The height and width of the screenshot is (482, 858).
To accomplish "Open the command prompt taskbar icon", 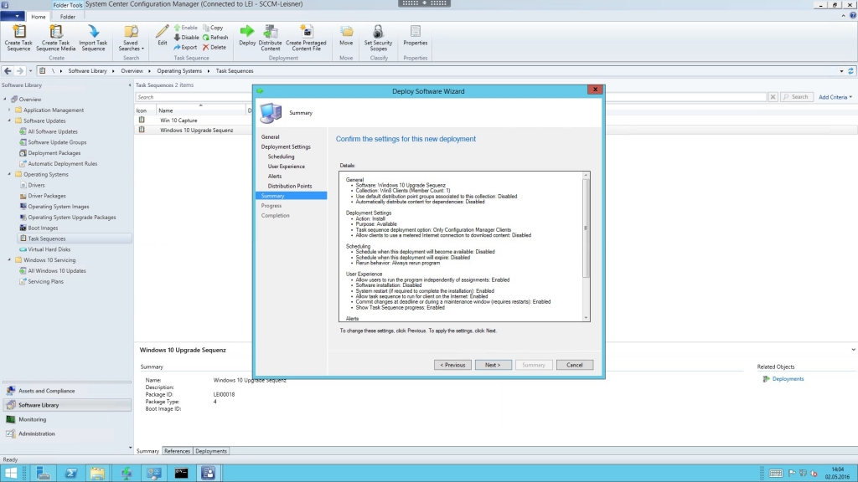I will 181,473.
